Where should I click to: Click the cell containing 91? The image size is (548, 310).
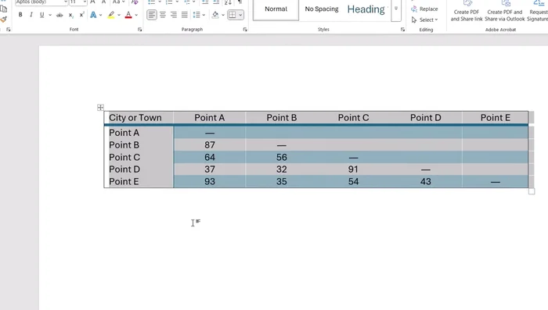point(353,169)
